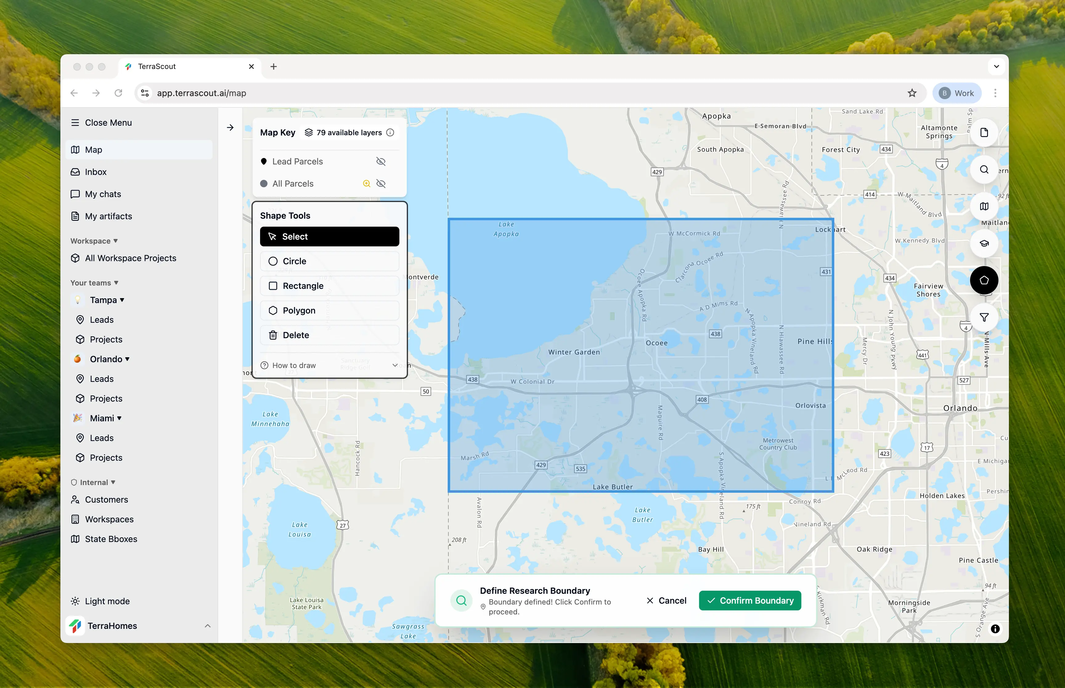Click the map layers icon button
Screen dimensions: 1065x688
pyautogui.click(x=984, y=206)
